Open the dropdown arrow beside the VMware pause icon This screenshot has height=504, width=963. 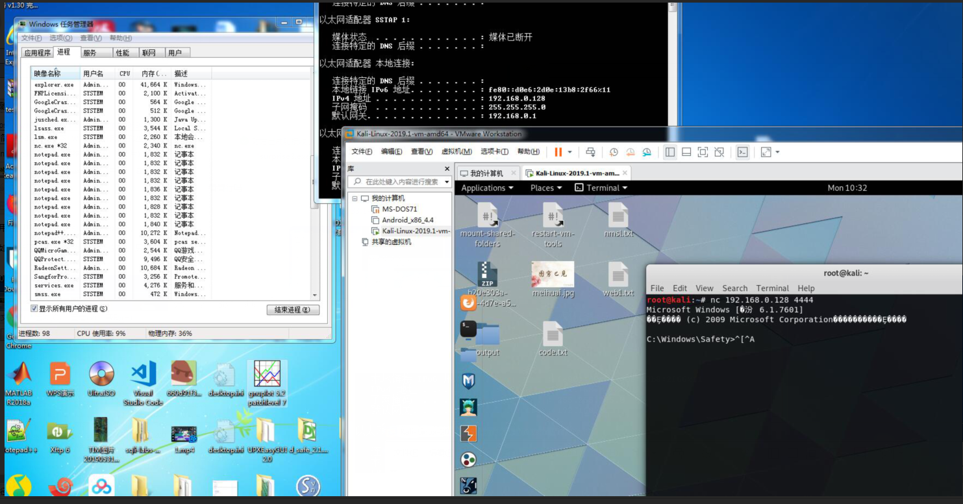(570, 152)
